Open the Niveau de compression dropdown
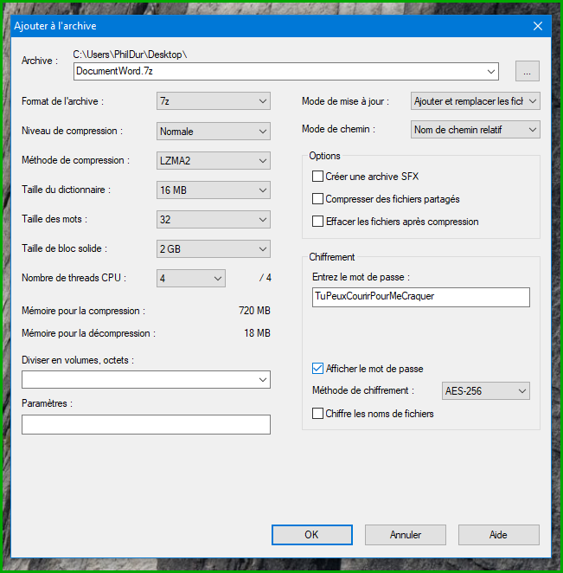Image resolution: width=563 pixels, height=573 pixels. point(214,132)
